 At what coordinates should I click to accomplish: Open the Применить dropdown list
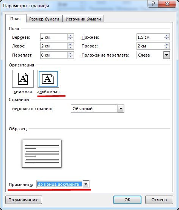tap(86, 184)
